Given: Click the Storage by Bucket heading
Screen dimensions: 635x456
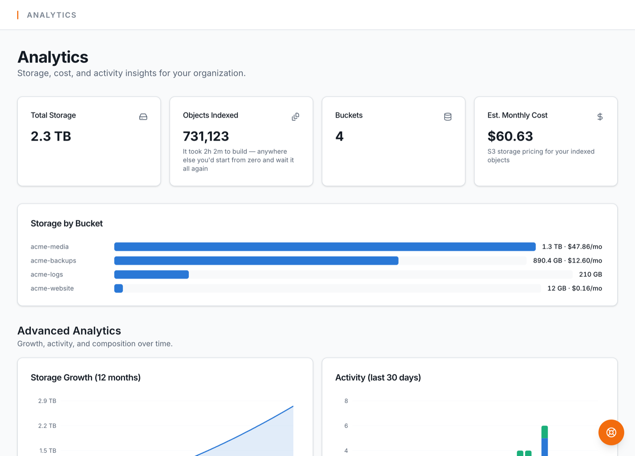Looking at the screenshot, I should (67, 223).
